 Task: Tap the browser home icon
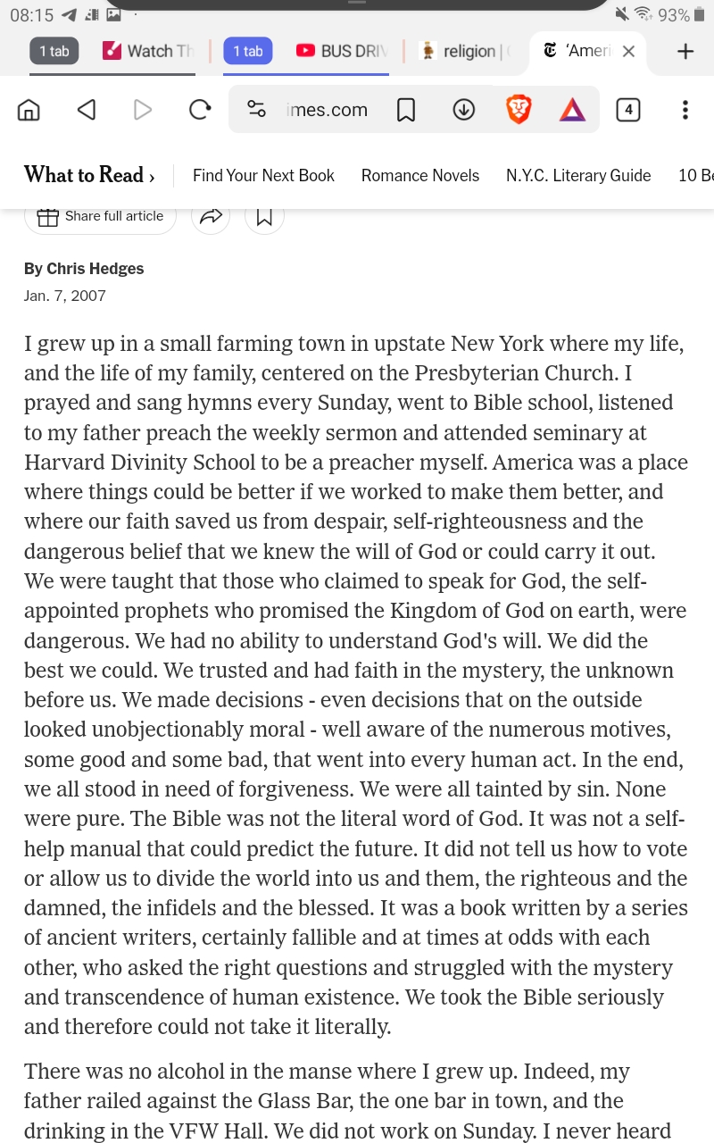pyautogui.click(x=29, y=110)
